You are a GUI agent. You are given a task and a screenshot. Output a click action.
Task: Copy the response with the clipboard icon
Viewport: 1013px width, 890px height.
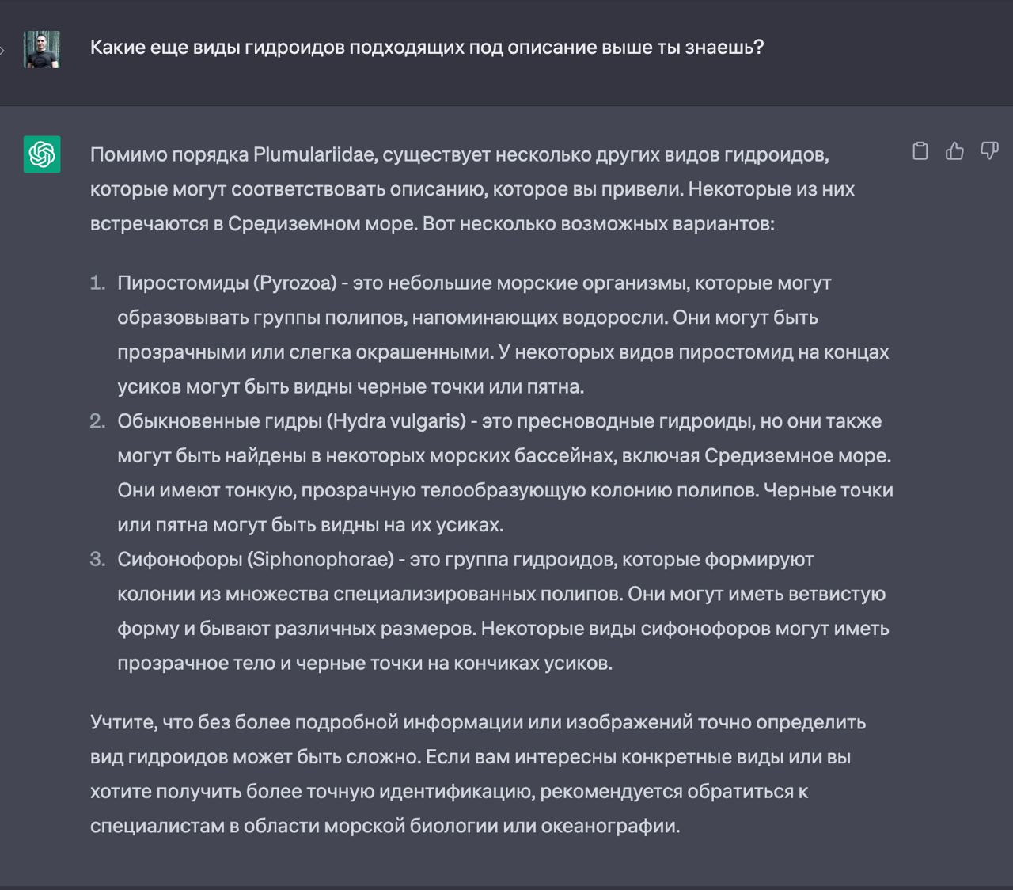920,150
